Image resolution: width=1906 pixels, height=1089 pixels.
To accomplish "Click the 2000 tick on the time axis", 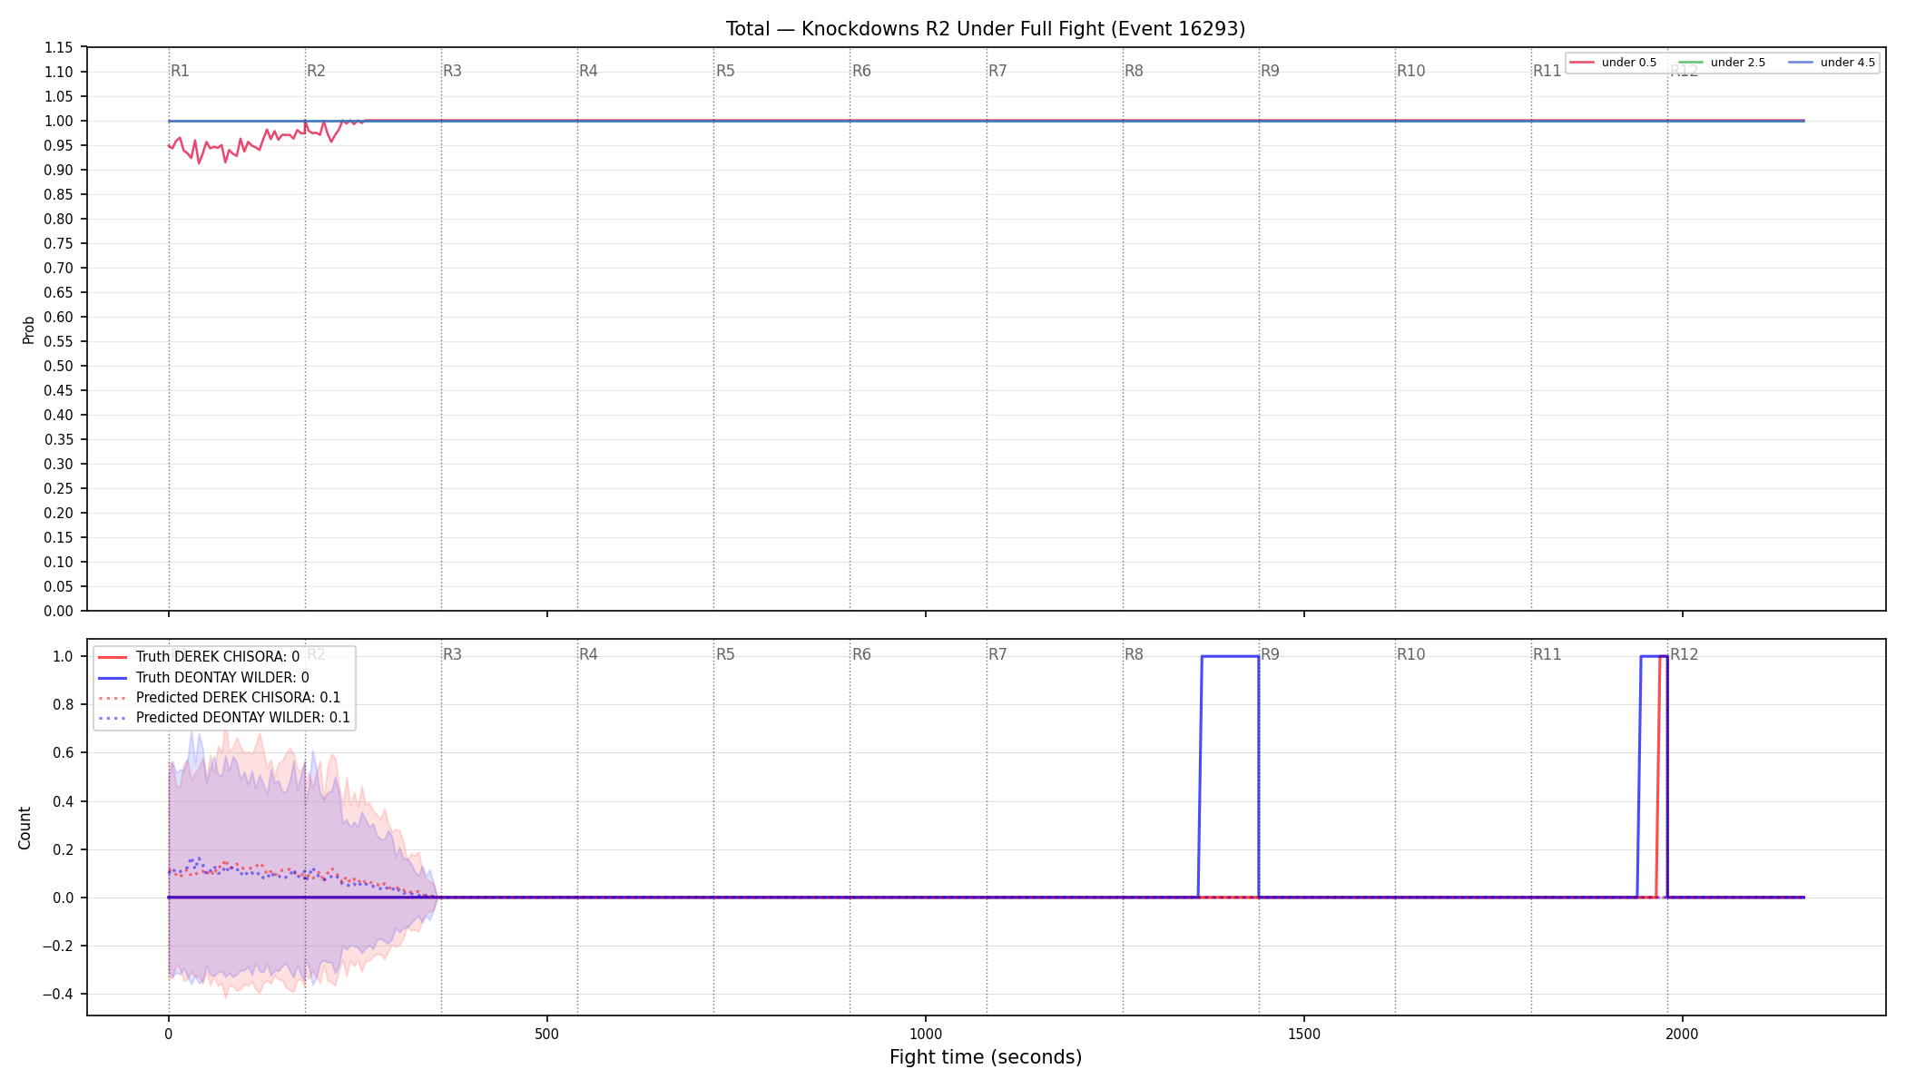I will pyautogui.click(x=1683, y=1034).
